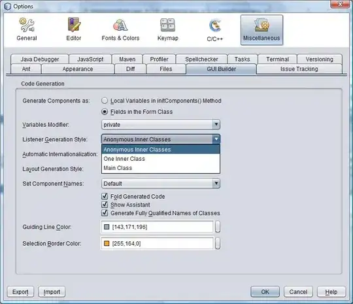Collapse the Listener Generation Style dropdown arrow

click(216, 139)
